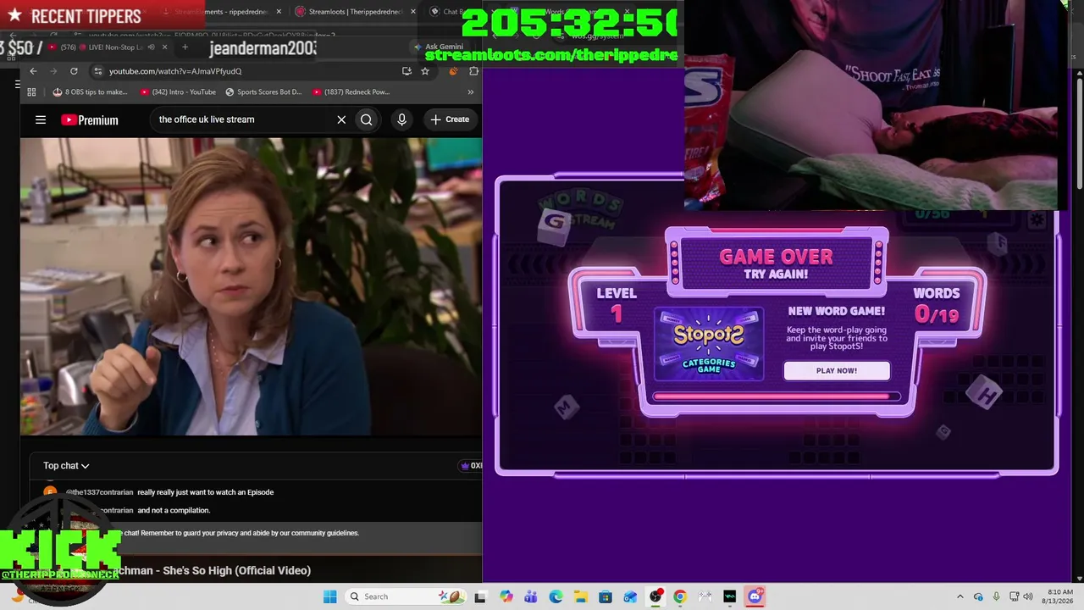Open Microsoft Store from the taskbar
1084x610 pixels.
tap(606, 596)
